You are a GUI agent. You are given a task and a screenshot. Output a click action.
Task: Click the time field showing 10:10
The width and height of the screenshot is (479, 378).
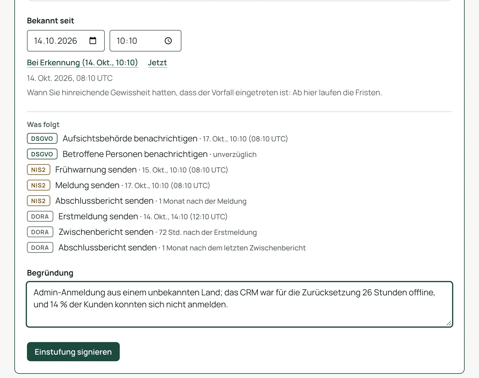point(145,41)
